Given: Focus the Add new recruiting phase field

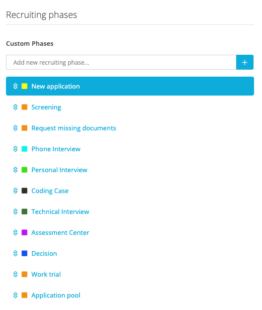Looking at the screenshot, I should coord(121,62).
